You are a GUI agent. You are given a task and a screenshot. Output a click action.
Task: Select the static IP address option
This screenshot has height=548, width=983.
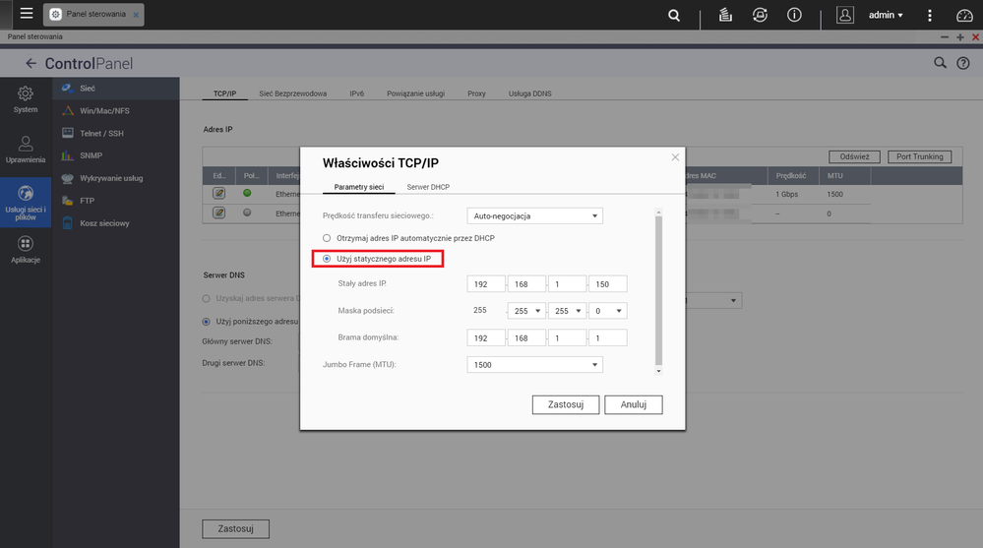[328, 259]
